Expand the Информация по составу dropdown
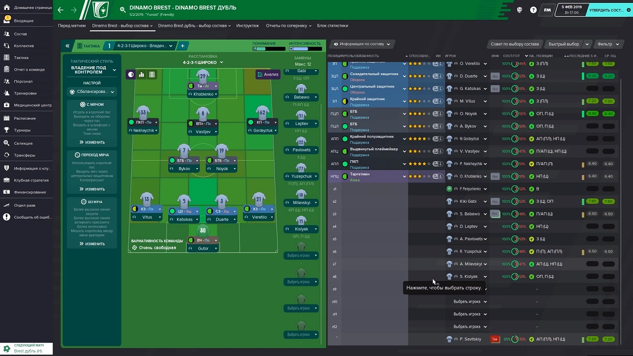Image resolution: width=633 pixels, height=356 pixels. (x=362, y=44)
